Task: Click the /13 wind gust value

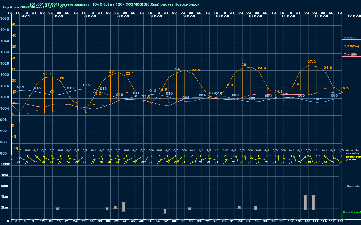Action: point(308,162)
